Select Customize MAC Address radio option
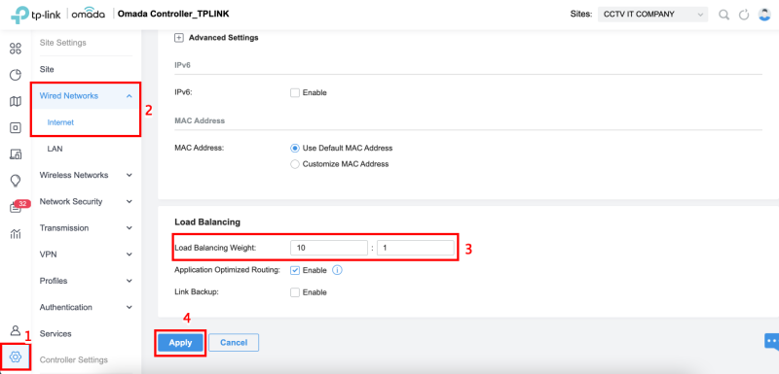The width and height of the screenshot is (779, 374). coord(295,164)
